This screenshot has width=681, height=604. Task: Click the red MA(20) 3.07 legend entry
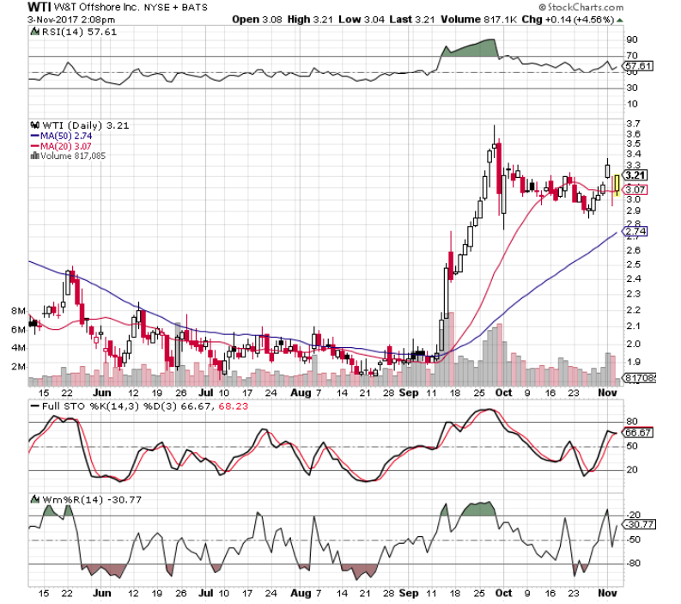click(60, 145)
